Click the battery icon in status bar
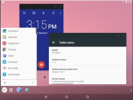133x100 pixels. (x=126, y=2)
